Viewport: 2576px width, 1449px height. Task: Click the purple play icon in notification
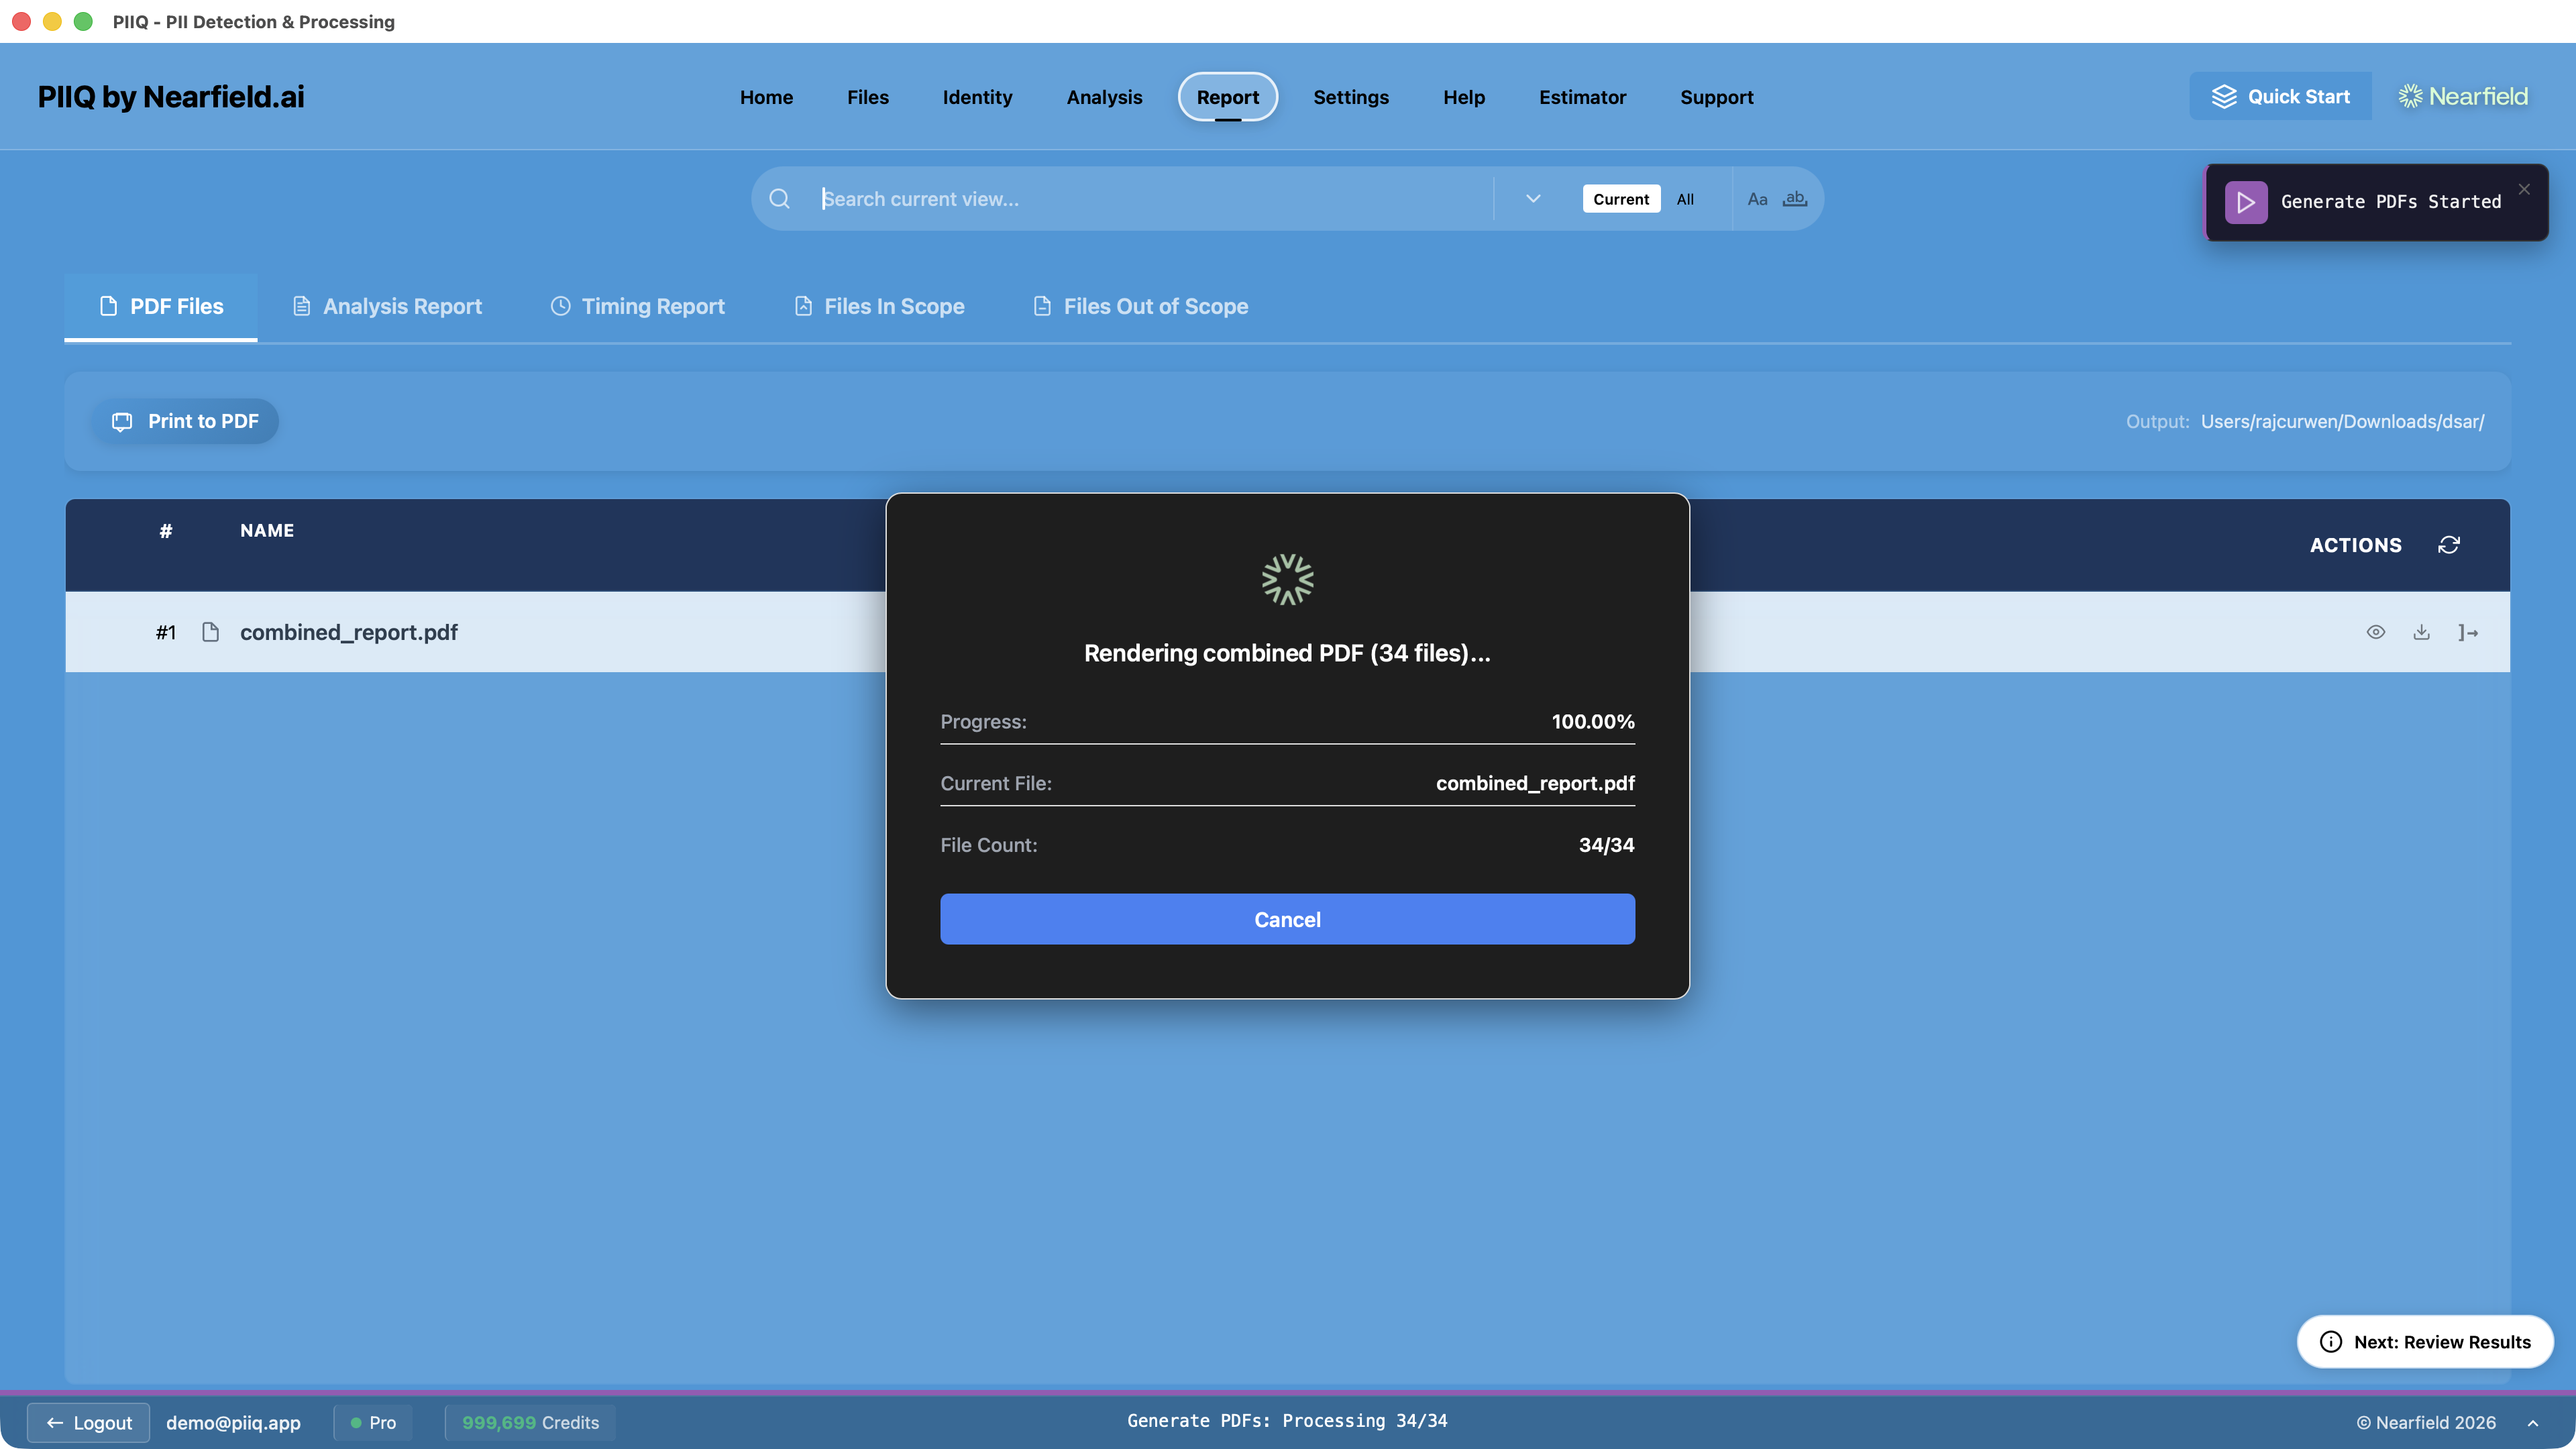(2246, 202)
